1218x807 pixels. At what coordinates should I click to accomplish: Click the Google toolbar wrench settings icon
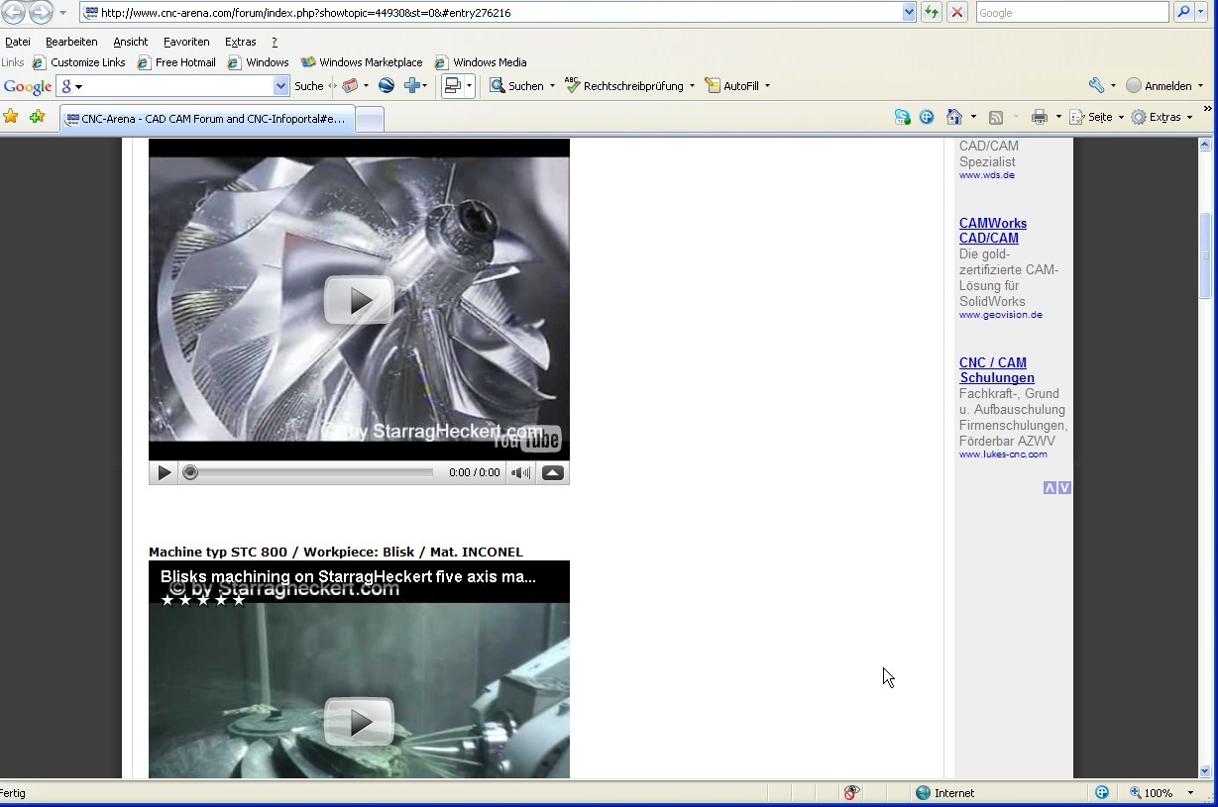(1096, 86)
